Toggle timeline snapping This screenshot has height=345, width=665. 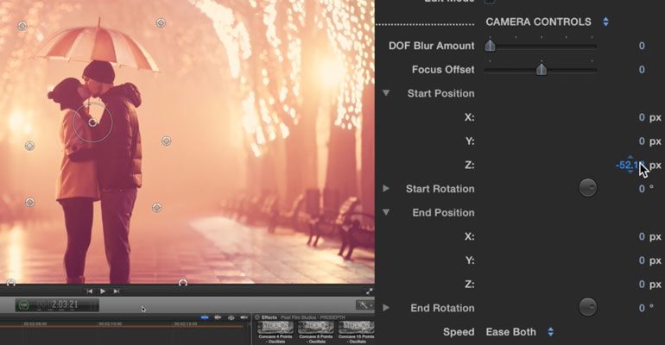click(244, 317)
